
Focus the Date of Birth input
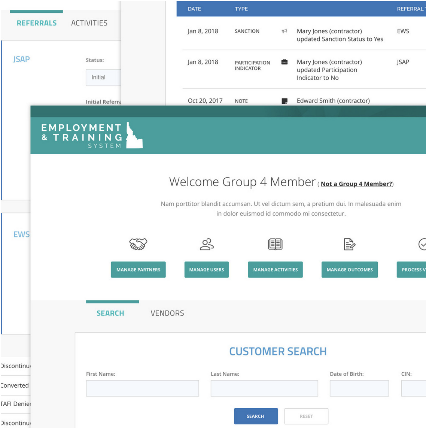[359, 388]
